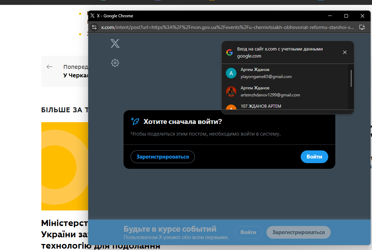372x250 pixels.
Task: Close the Google sign-in popup
Action: [x=345, y=52]
